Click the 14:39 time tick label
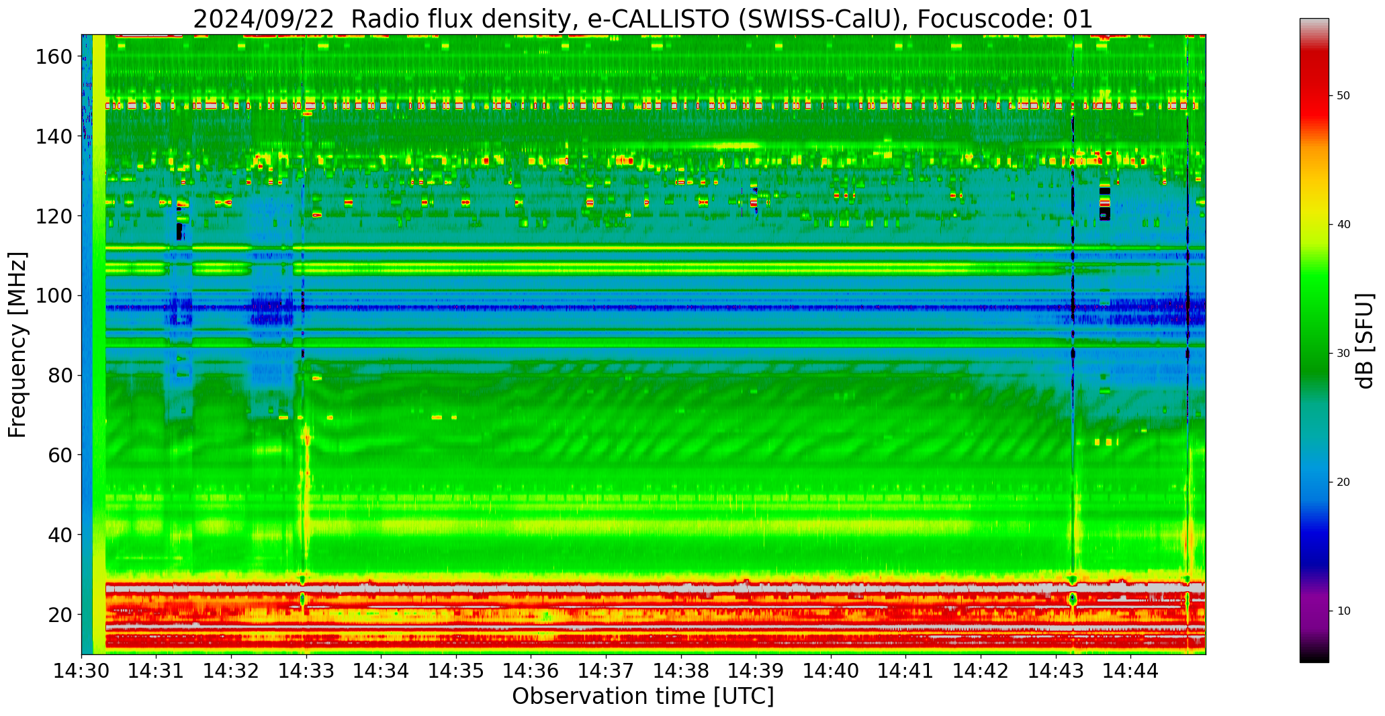The width and height of the screenshot is (1385, 716). [756, 670]
